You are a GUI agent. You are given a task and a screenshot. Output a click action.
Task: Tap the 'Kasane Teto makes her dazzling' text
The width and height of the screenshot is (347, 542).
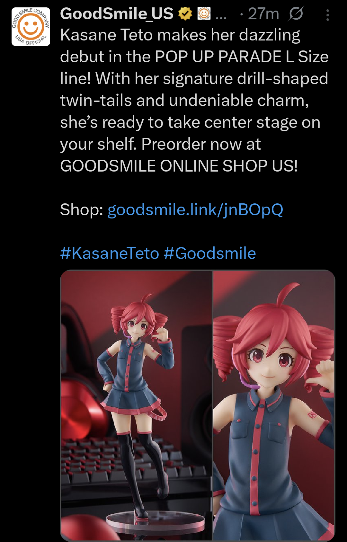180,35
